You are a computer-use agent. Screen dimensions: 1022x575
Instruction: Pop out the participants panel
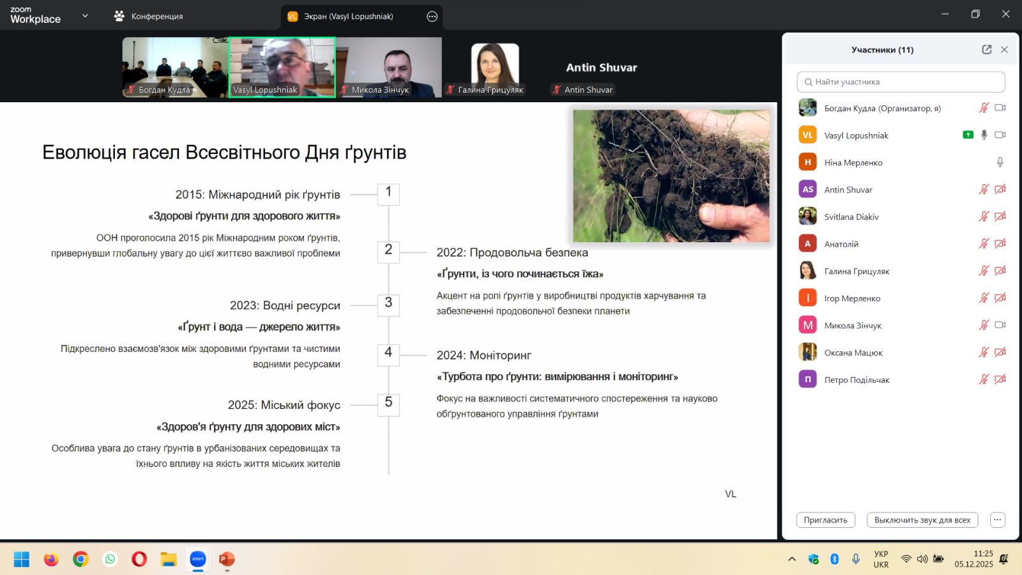[986, 50]
